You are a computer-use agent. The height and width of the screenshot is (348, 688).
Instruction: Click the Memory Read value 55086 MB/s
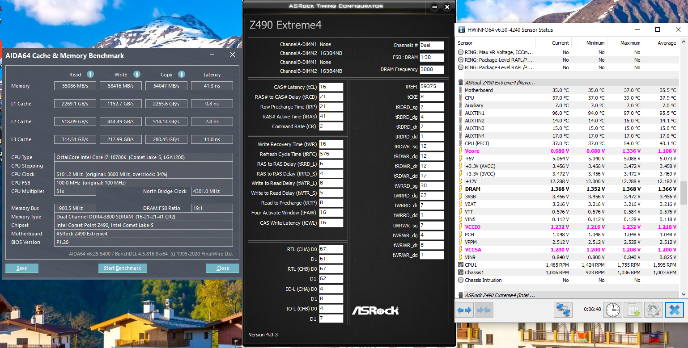75,86
